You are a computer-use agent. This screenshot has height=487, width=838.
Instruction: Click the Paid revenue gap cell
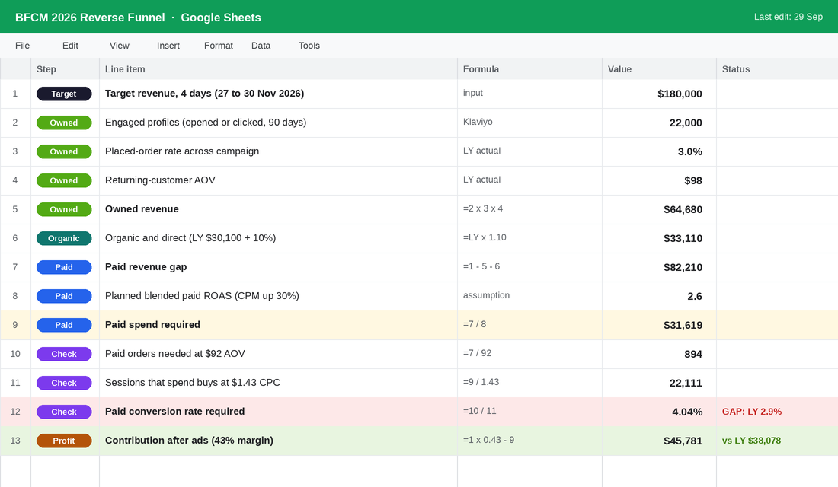coord(278,267)
